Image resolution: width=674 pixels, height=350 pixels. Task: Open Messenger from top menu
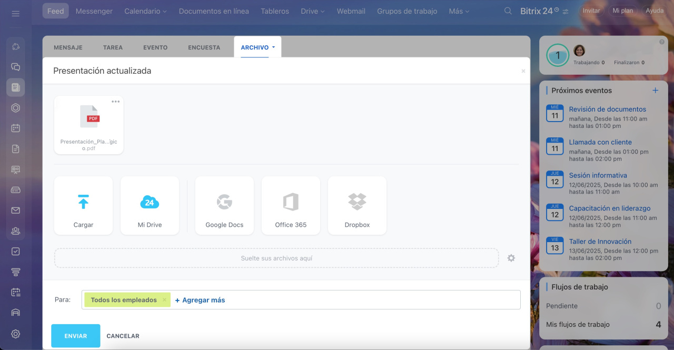(x=94, y=11)
